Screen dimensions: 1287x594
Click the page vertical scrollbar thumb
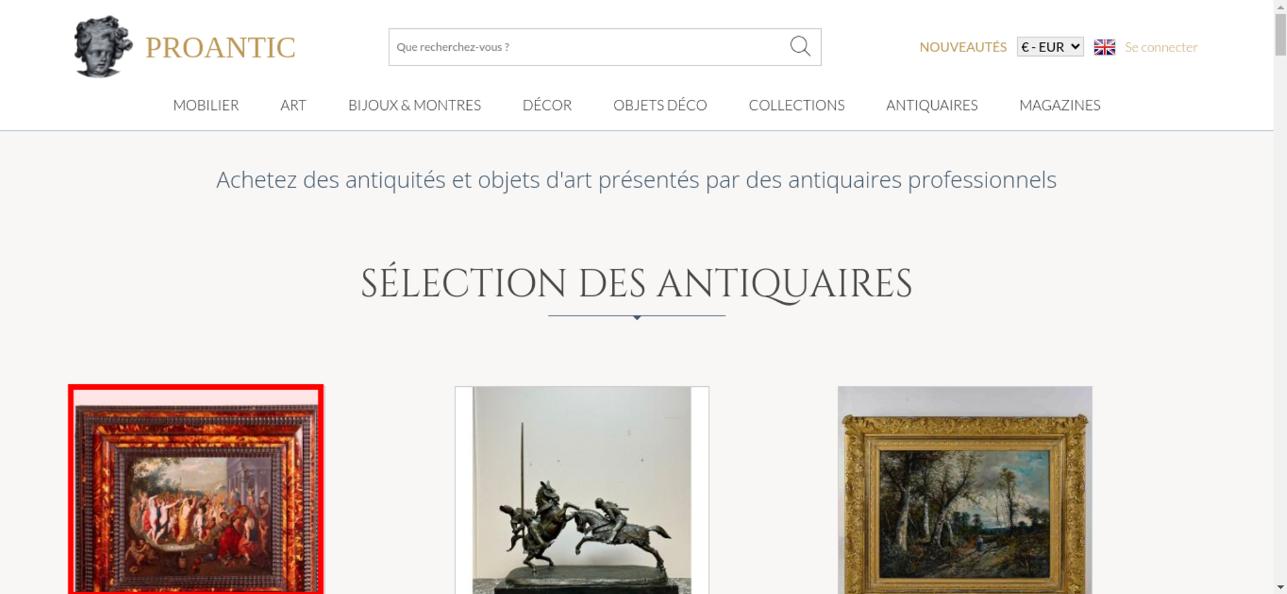click(1281, 35)
